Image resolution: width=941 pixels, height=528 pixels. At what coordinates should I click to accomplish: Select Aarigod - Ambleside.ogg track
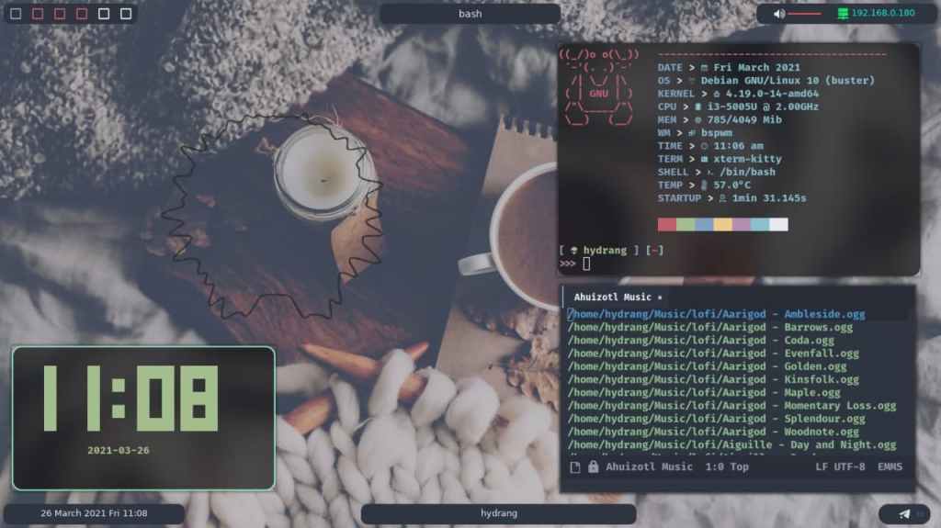(716, 314)
